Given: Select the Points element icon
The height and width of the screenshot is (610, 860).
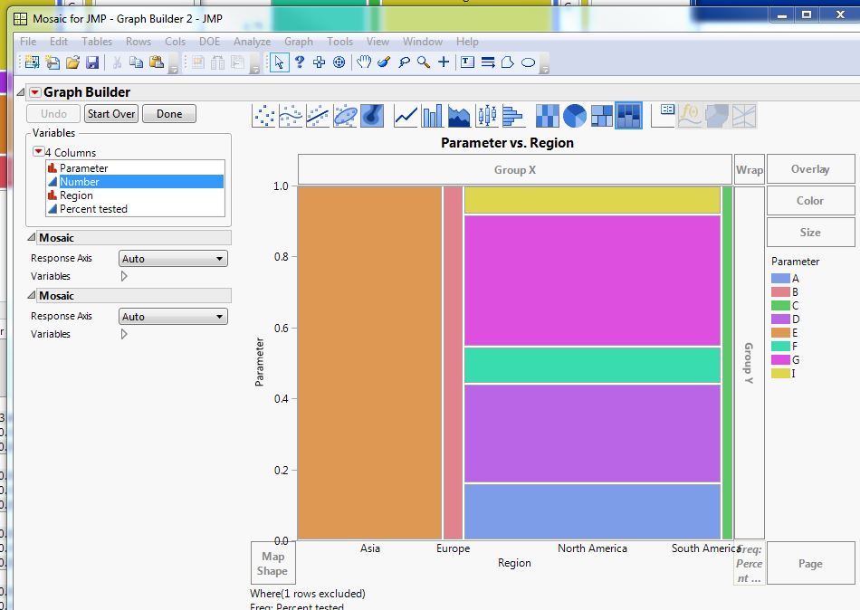Looking at the screenshot, I should (263, 115).
